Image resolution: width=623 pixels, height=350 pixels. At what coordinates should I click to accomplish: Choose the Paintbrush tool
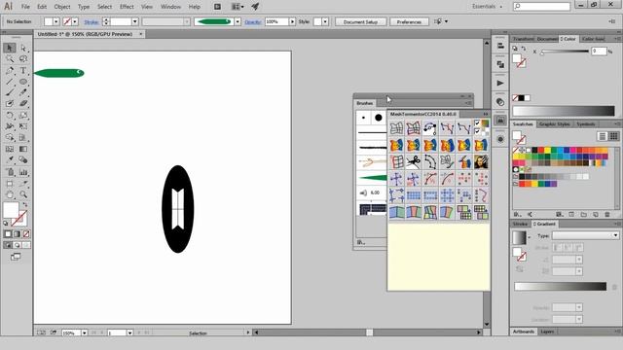click(10, 93)
